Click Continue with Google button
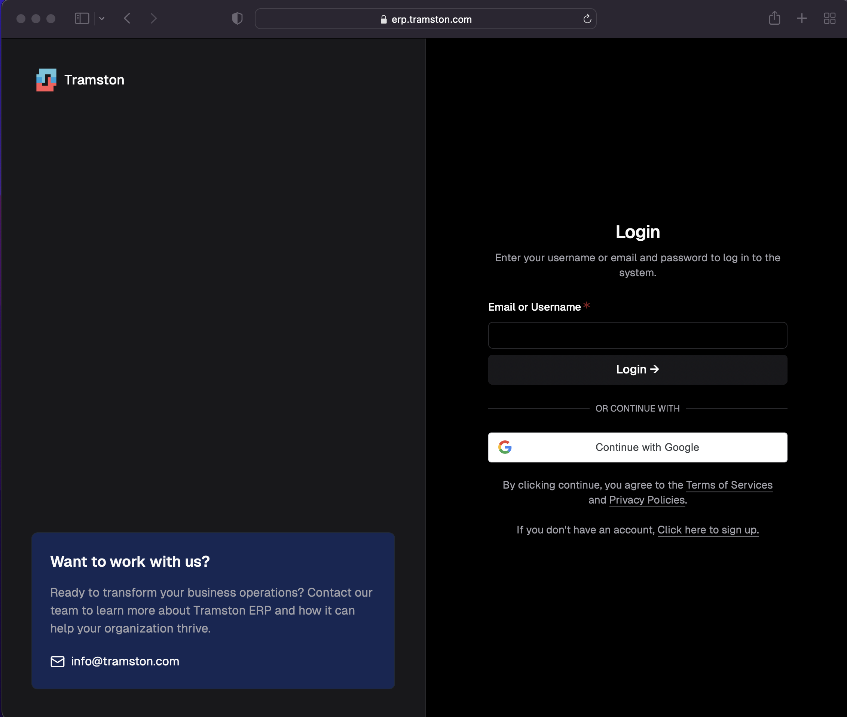 point(637,447)
